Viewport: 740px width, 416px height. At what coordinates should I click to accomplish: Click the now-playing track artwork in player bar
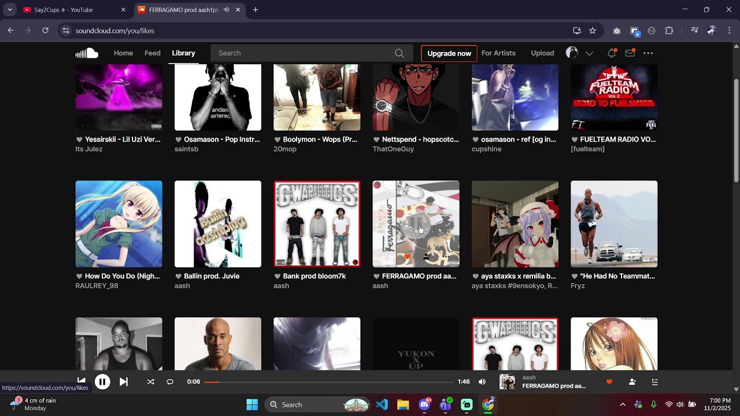click(507, 382)
